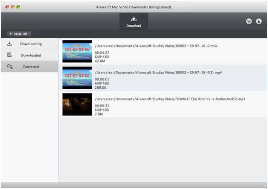Click the download arrow icon above Download label
The height and width of the screenshot is (189, 268).
[x=134, y=19]
